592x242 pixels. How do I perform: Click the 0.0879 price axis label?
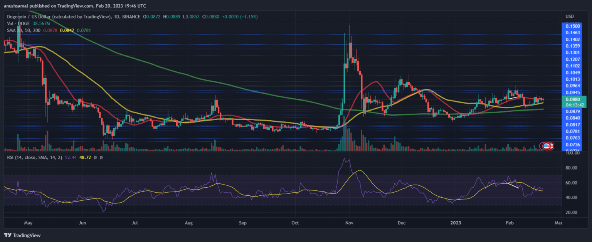pos(573,112)
